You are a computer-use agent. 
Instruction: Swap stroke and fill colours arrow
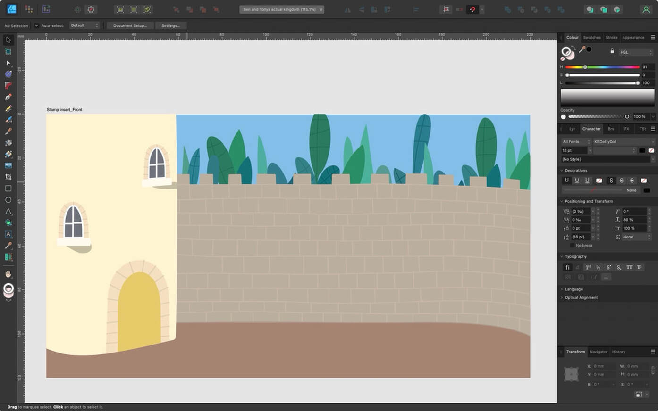[573, 48]
